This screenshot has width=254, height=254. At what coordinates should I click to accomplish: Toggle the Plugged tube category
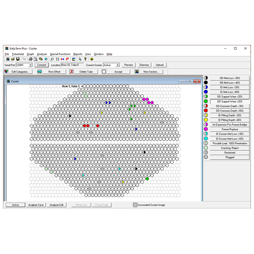tap(229, 157)
